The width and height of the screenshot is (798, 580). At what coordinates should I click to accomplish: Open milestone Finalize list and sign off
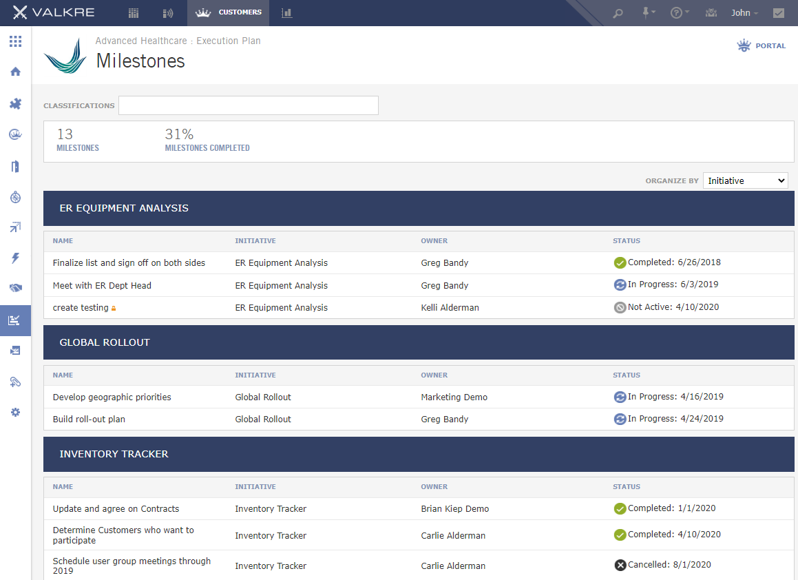[x=129, y=262]
